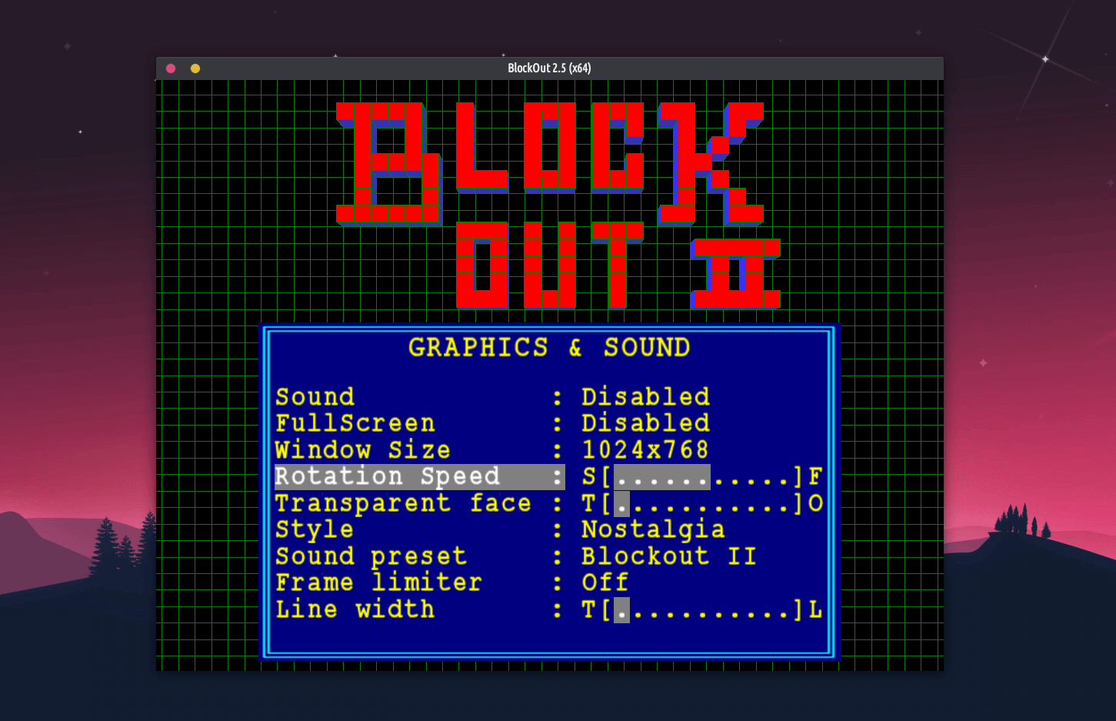
Task: Click the yellow minimize window button
Action: coord(195,68)
